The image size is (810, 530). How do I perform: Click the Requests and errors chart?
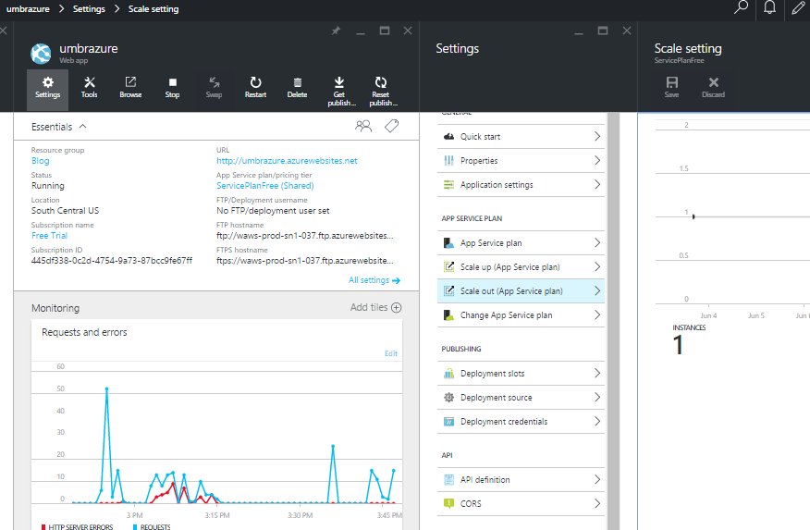click(x=217, y=434)
